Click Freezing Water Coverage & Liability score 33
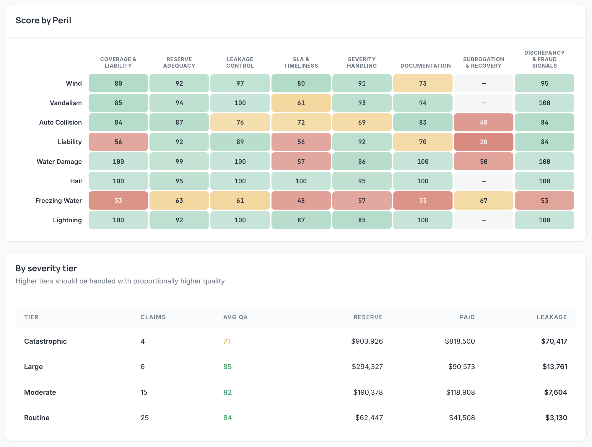Screen dimensions: 592x447 pos(118,200)
